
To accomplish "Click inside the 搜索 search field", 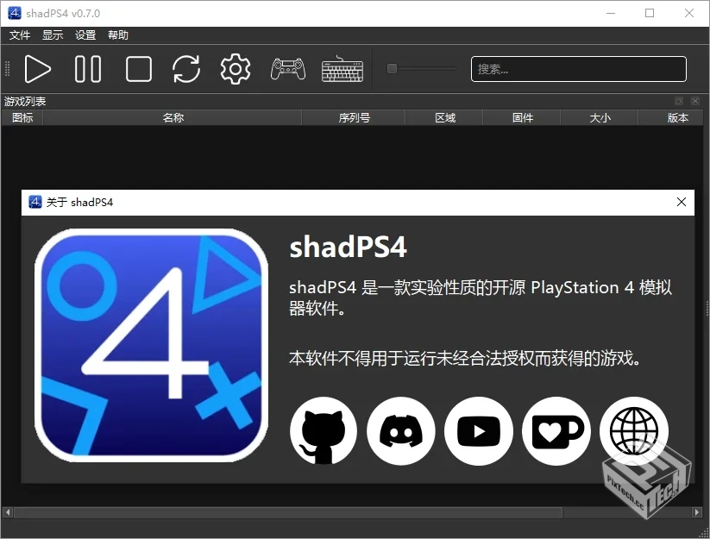I will click(x=578, y=69).
